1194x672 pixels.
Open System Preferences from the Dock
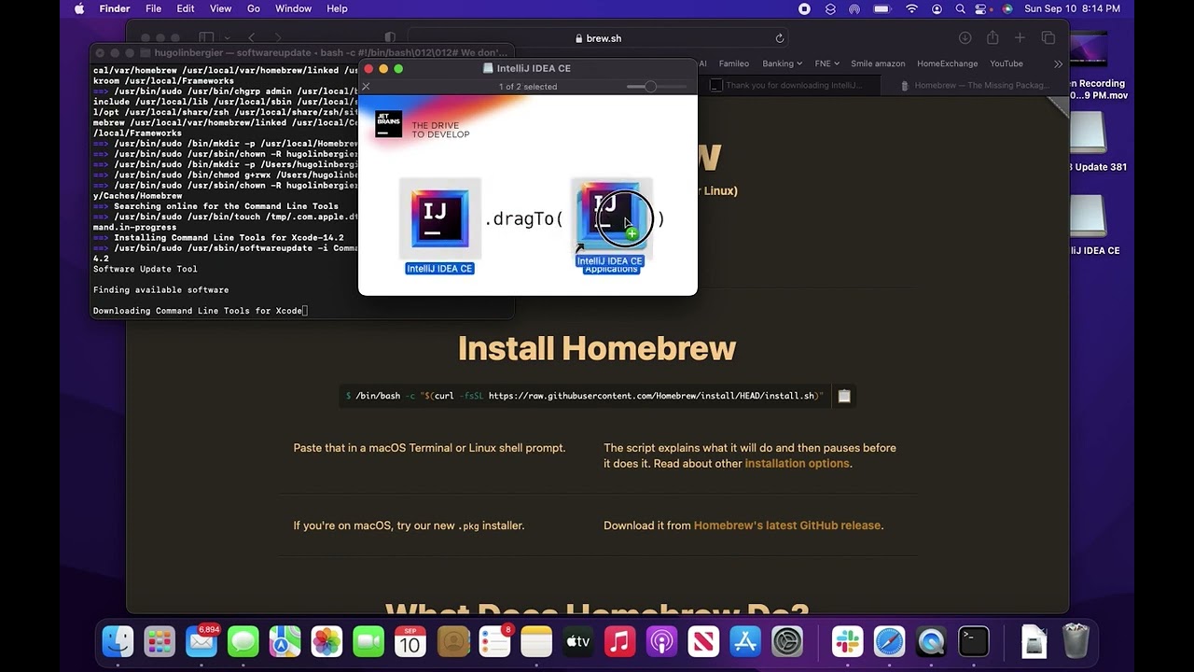tap(787, 641)
